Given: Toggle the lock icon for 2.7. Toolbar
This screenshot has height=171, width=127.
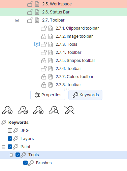Looking at the screenshot, I should coord(30,20).
